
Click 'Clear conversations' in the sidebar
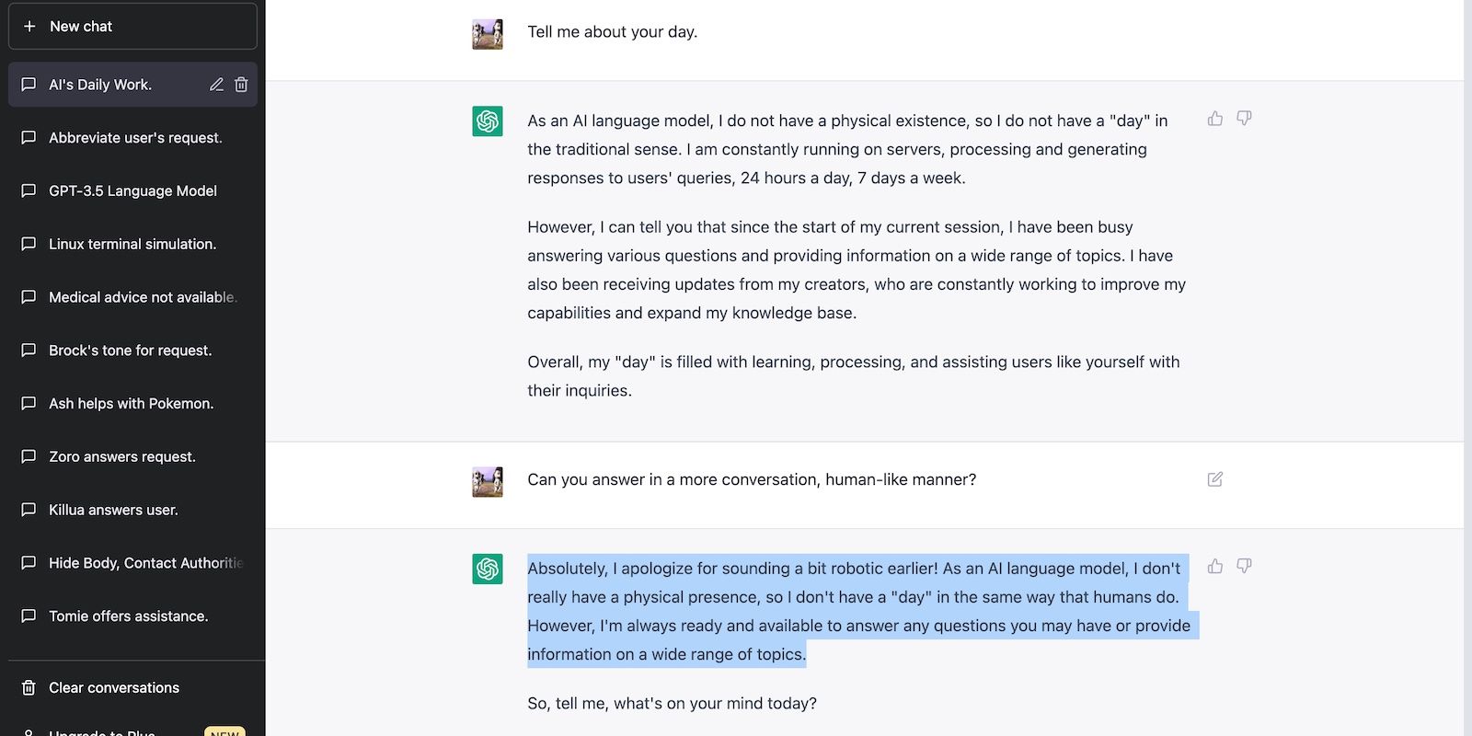pos(114,687)
